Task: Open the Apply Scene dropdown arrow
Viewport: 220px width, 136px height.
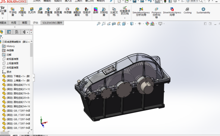Action: (x=156, y=24)
